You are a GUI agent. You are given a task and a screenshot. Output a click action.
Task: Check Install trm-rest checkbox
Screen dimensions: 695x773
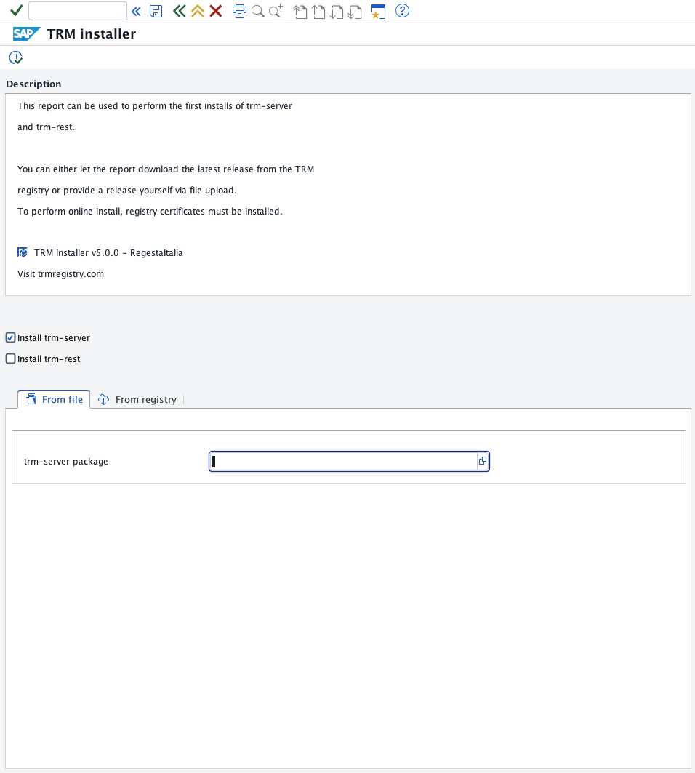tap(10, 359)
